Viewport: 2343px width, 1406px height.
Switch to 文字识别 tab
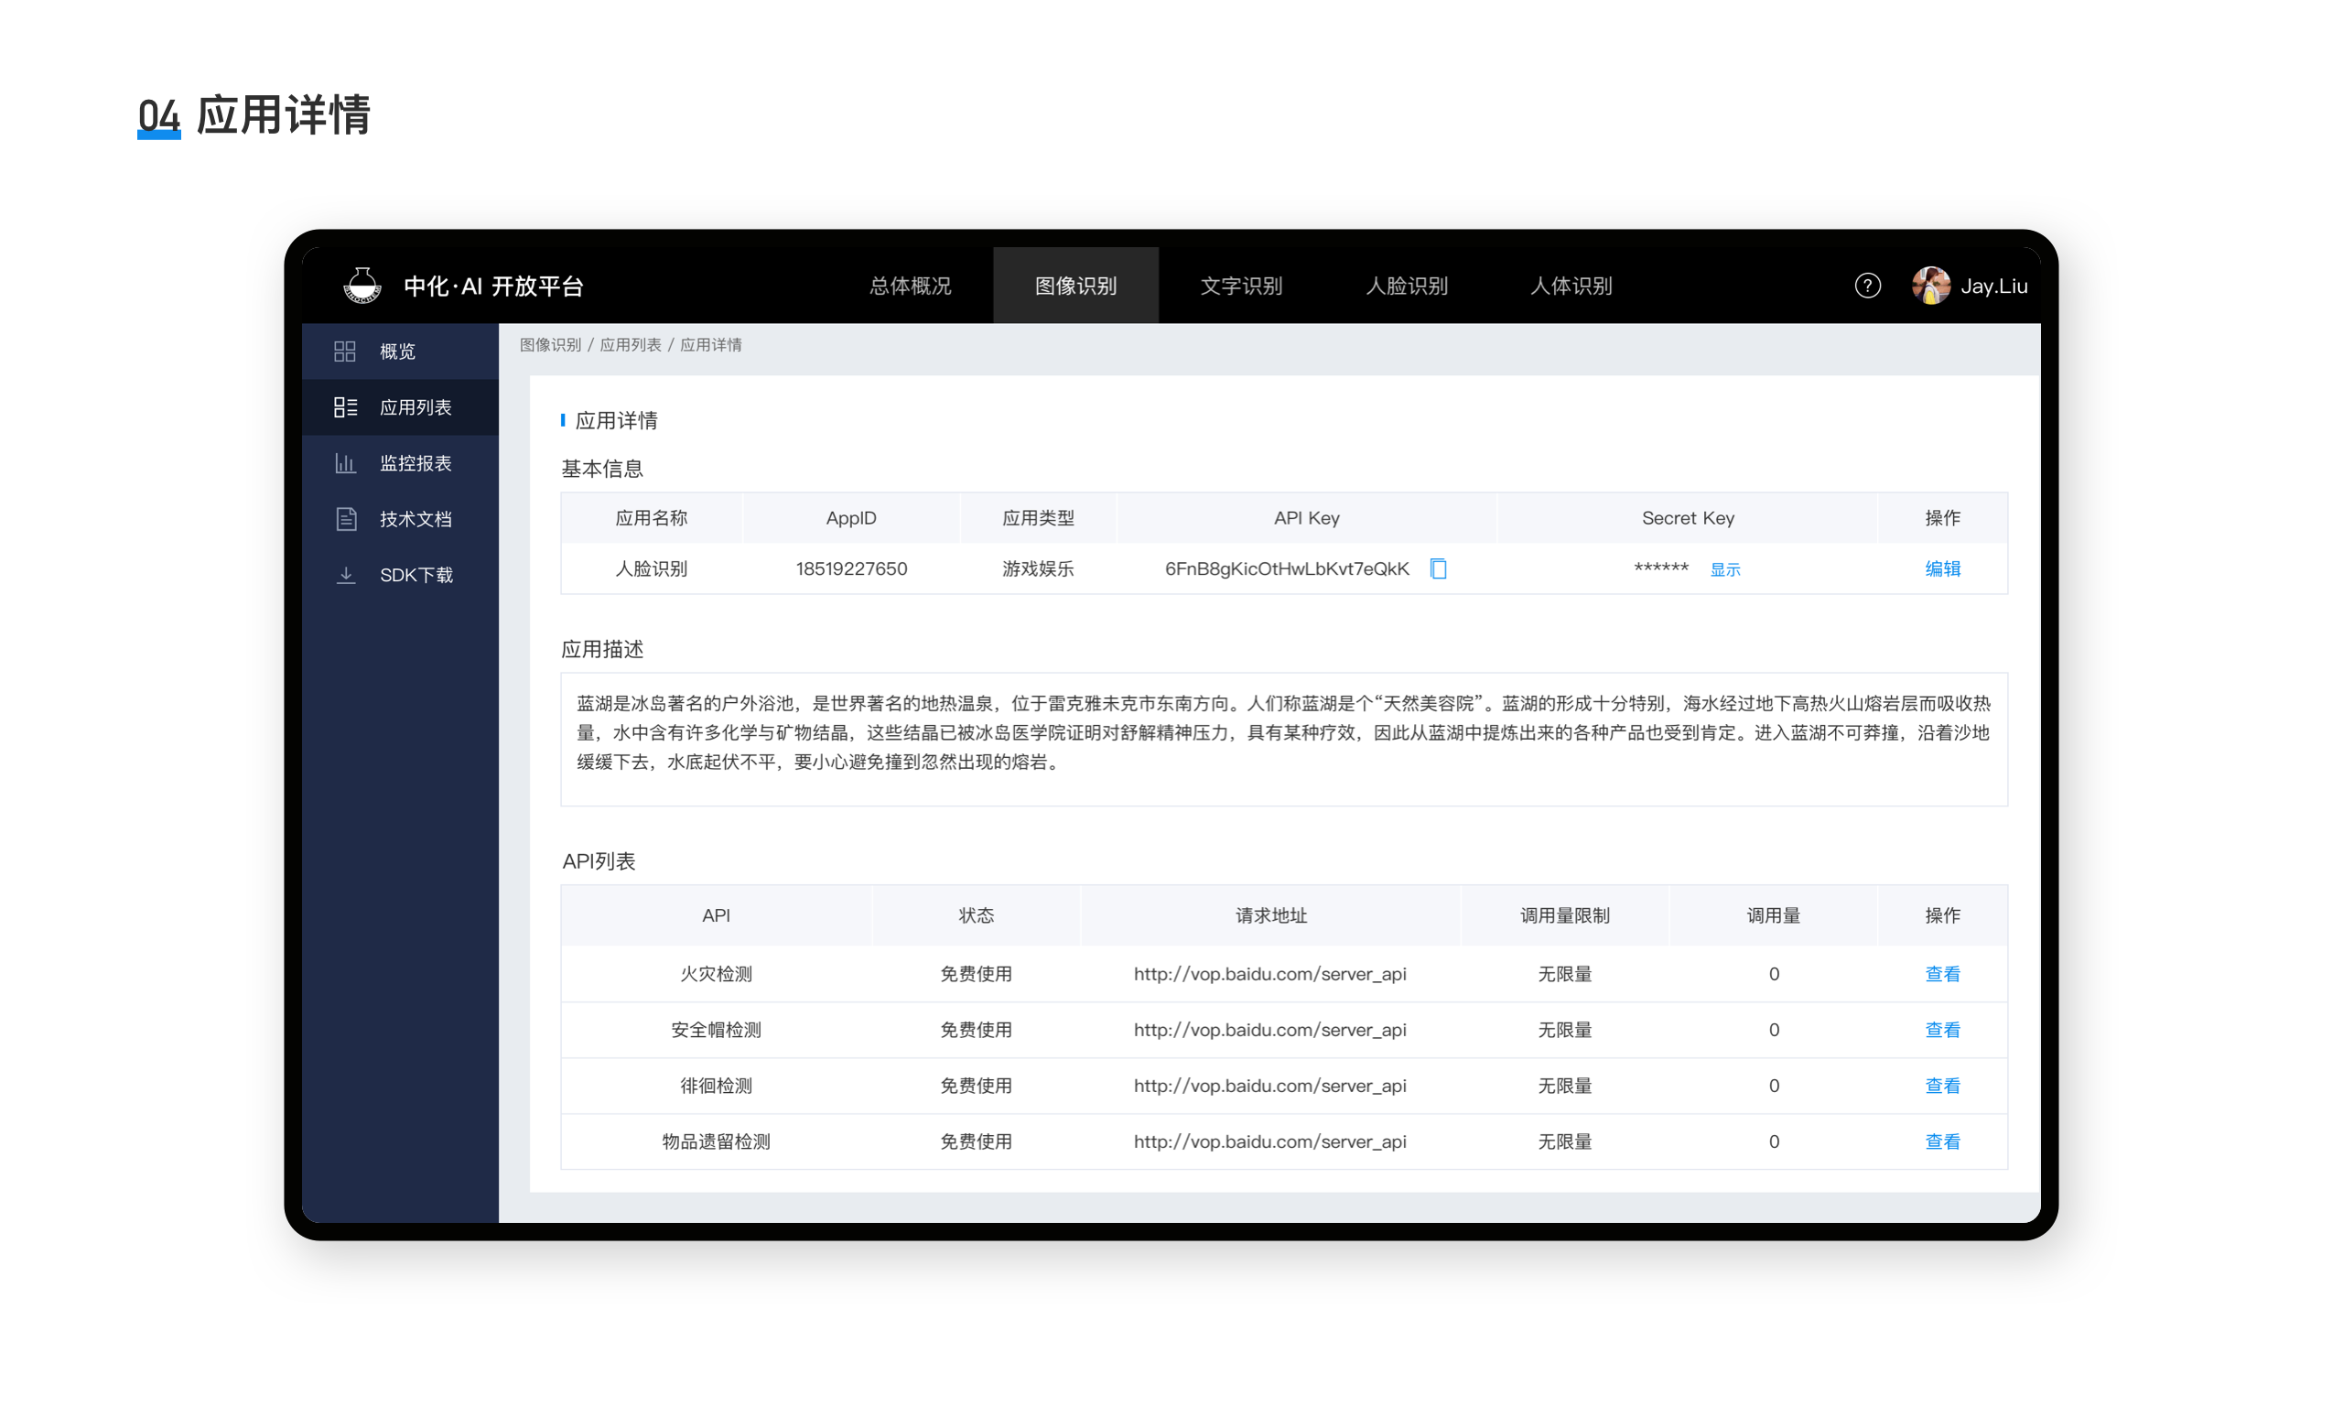pos(1241,286)
